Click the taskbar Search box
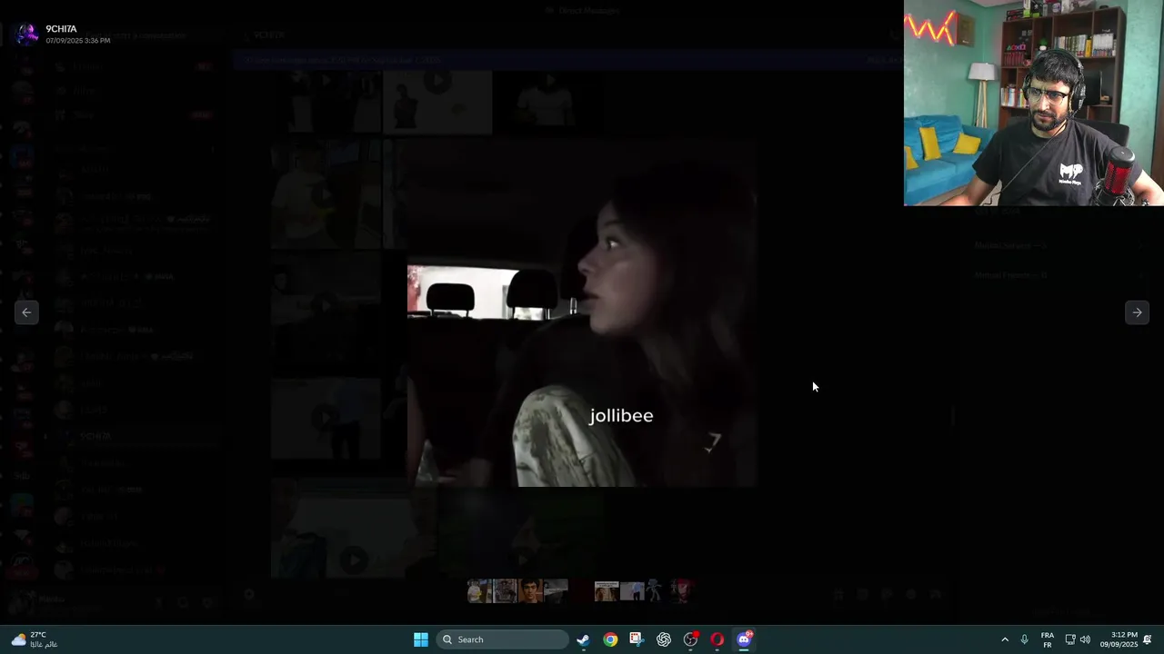 pyautogui.click(x=502, y=639)
